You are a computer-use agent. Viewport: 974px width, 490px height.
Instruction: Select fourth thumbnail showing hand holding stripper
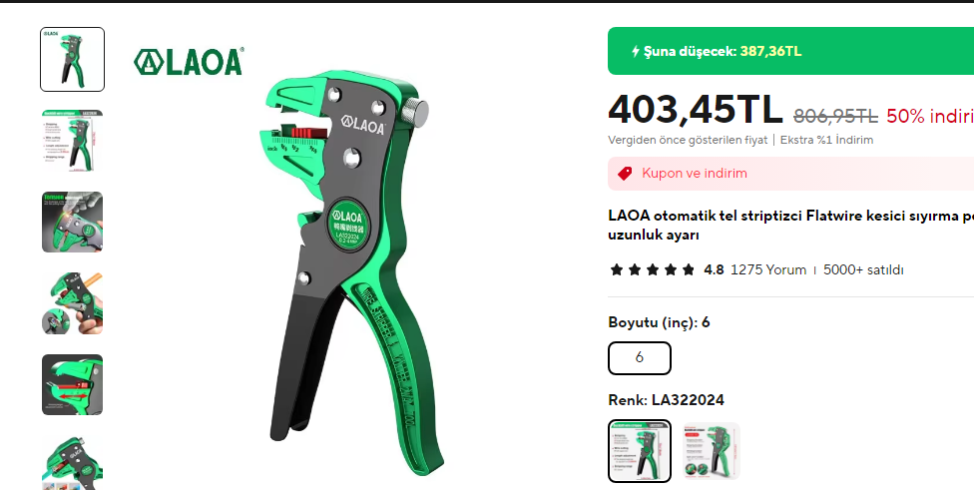(x=72, y=303)
